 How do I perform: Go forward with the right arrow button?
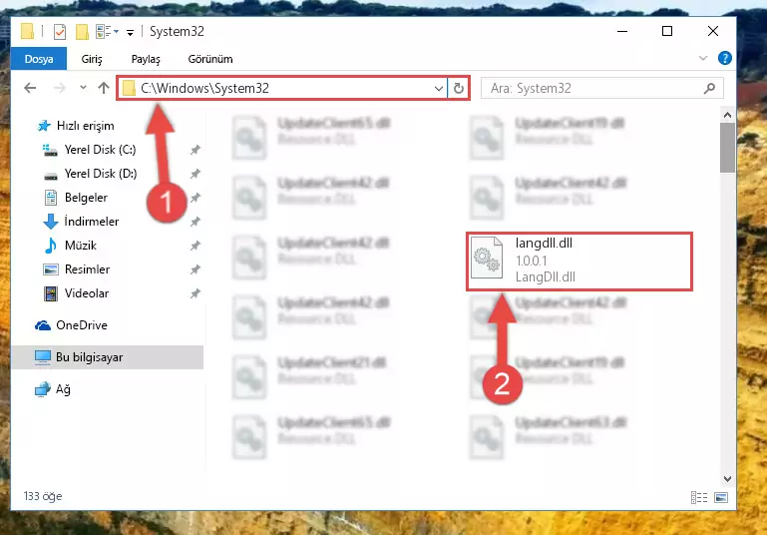point(59,88)
